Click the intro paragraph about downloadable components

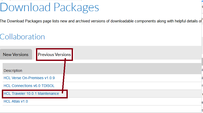tap(101, 21)
